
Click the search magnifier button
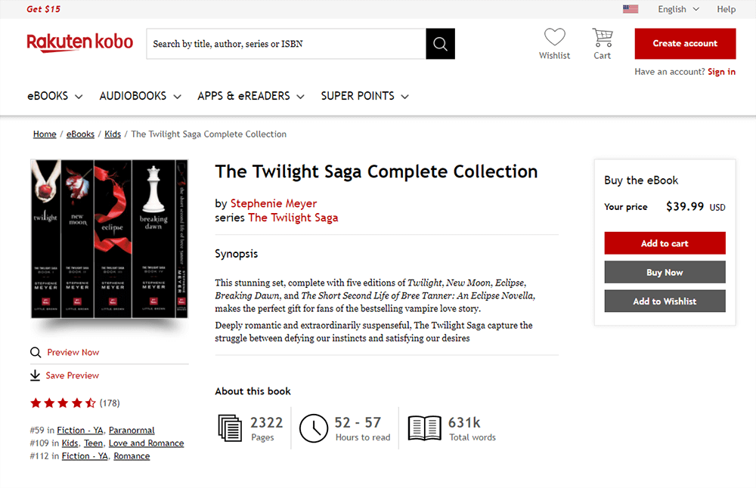[440, 44]
